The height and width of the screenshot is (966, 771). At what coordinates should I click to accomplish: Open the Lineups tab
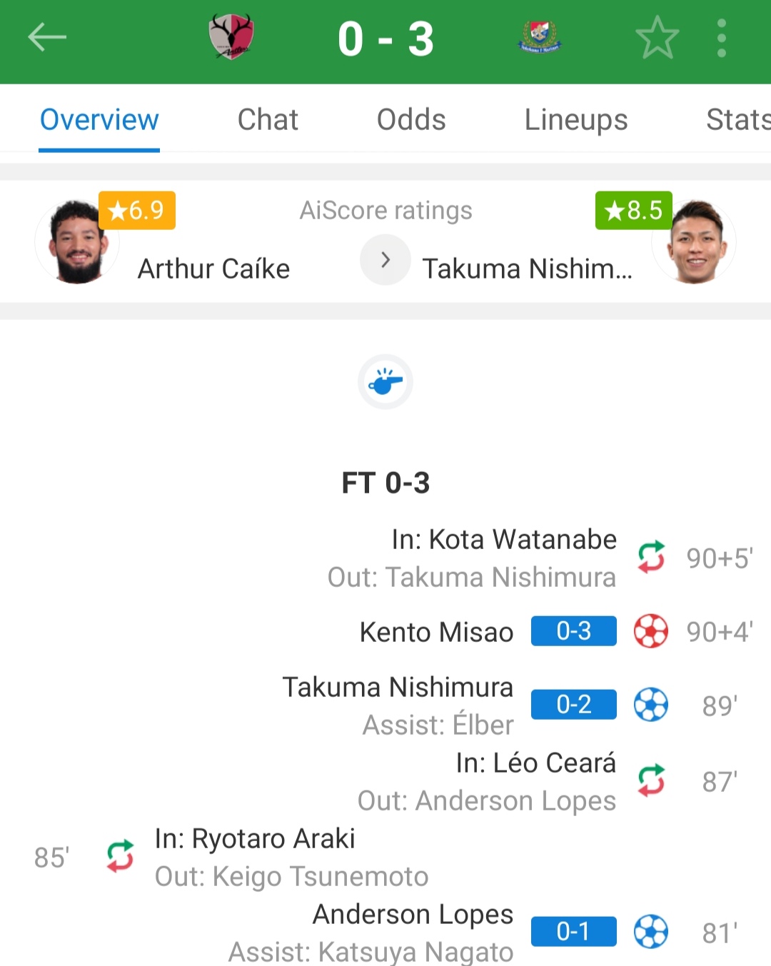[x=576, y=120]
